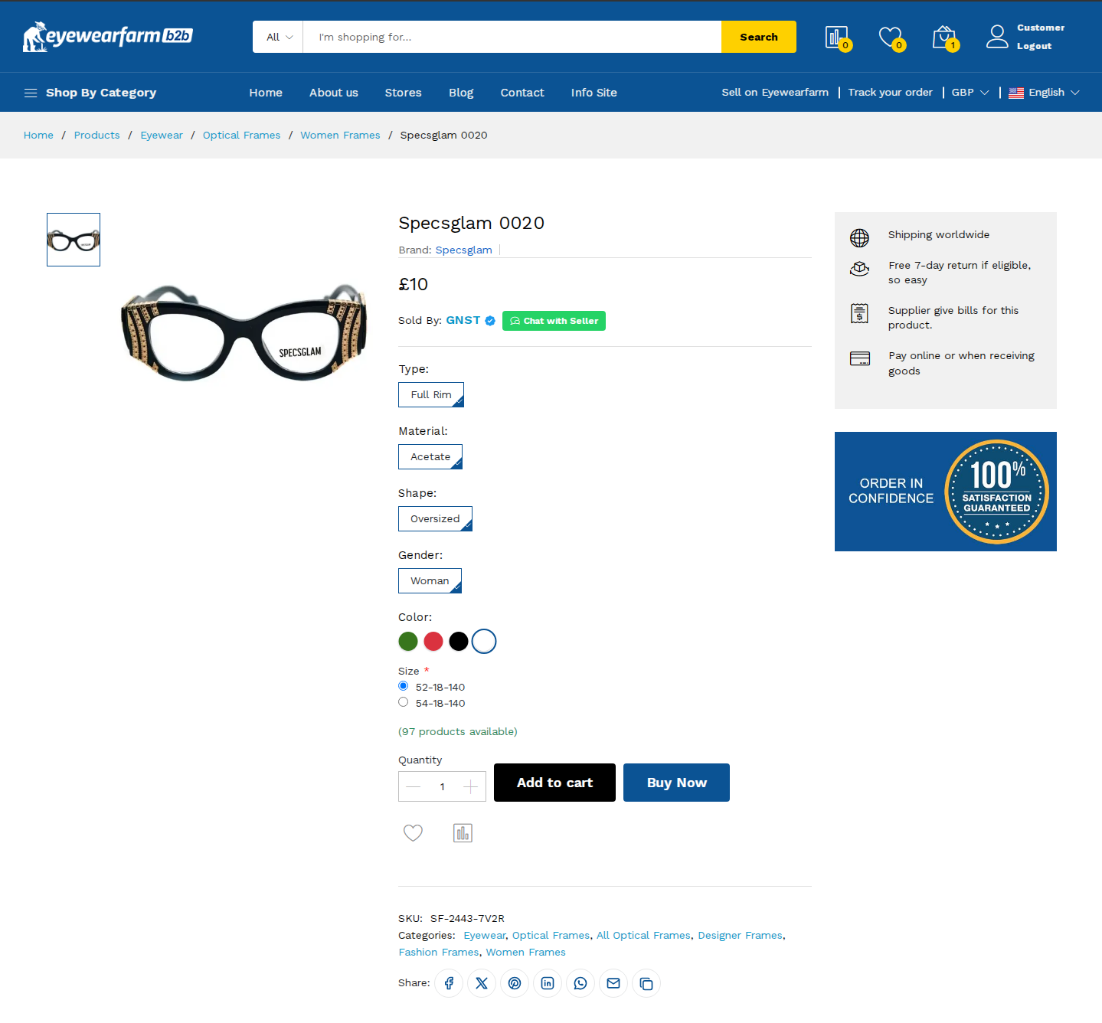This screenshot has height=1023, width=1102.
Task: Increase quantity with plus icon
Action: [x=470, y=786]
